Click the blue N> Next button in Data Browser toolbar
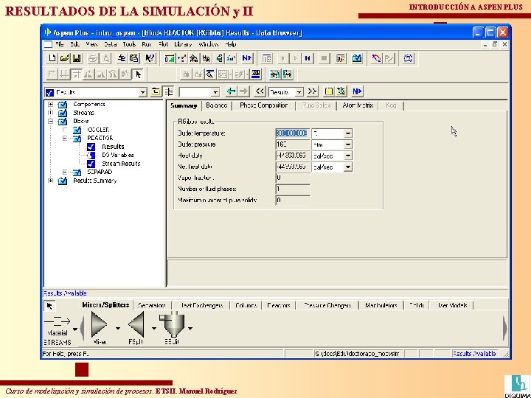Viewport: 531px width, 398px height. point(357,91)
